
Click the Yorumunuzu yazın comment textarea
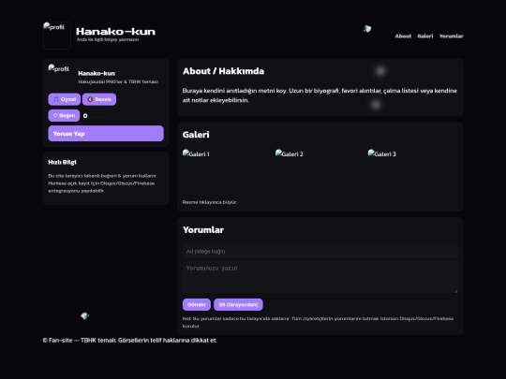320,277
